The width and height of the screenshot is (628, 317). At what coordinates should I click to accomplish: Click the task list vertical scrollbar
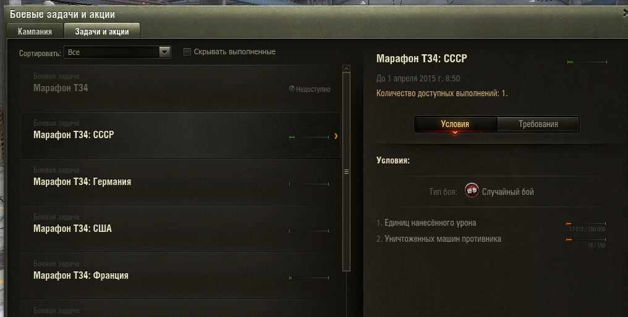346,172
